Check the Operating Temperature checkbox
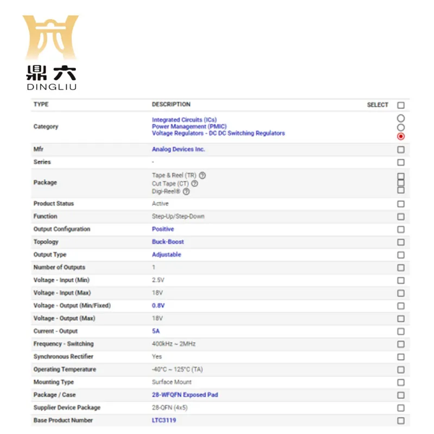The image size is (434, 434). coord(400,369)
